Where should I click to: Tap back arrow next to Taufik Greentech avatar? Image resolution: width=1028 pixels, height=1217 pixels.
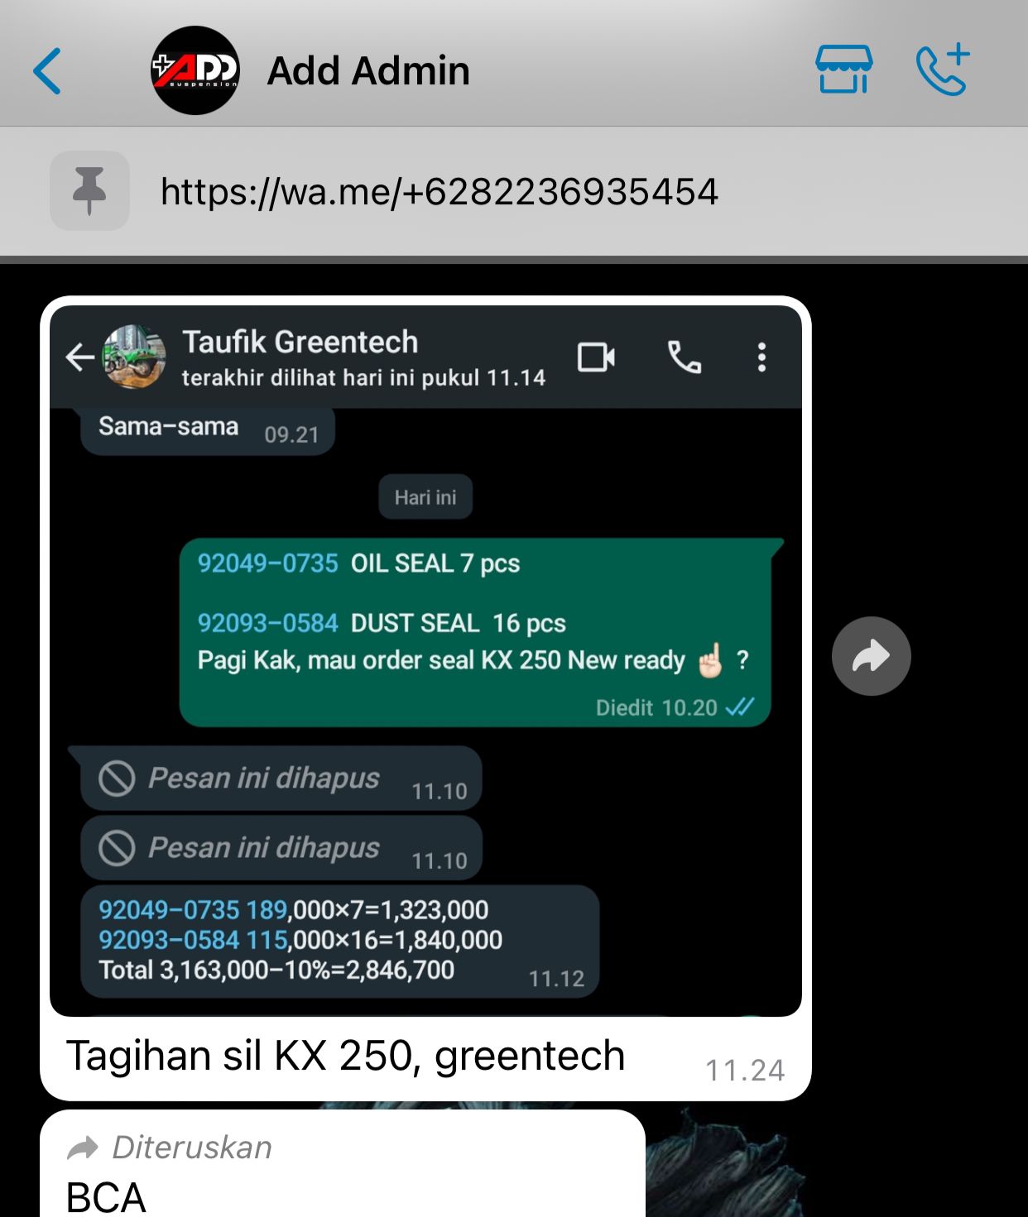pos(79,357)
